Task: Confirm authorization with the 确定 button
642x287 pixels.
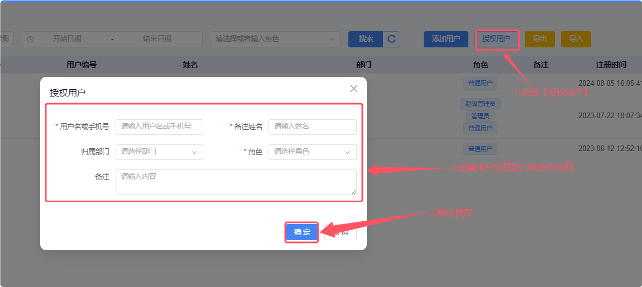Action: (302, 232)
